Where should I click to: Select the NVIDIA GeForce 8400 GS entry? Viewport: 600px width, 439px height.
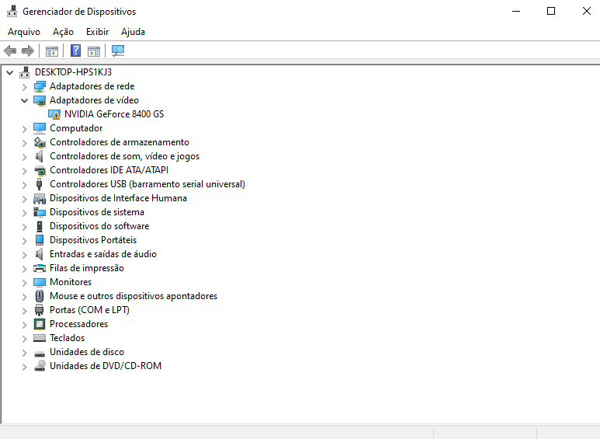114,114
